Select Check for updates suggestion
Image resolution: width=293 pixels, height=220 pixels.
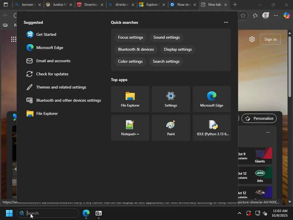pyautogui.click(x=47, y=74)
